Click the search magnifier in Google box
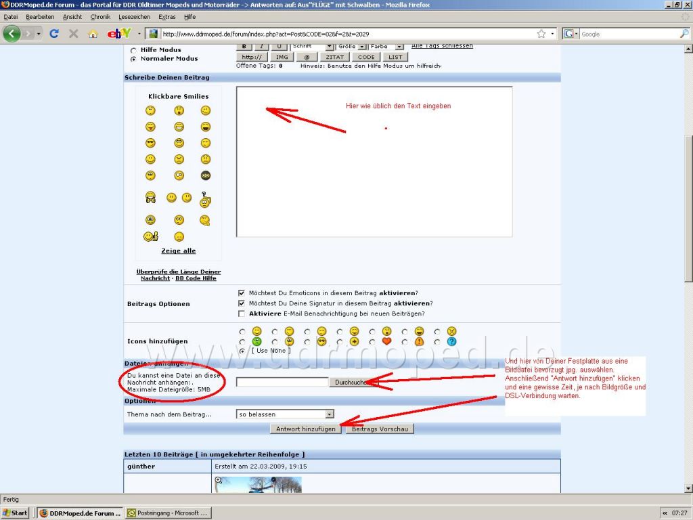Image resolution: width=693 pixels, height=520 pixels. coord(684,33)
